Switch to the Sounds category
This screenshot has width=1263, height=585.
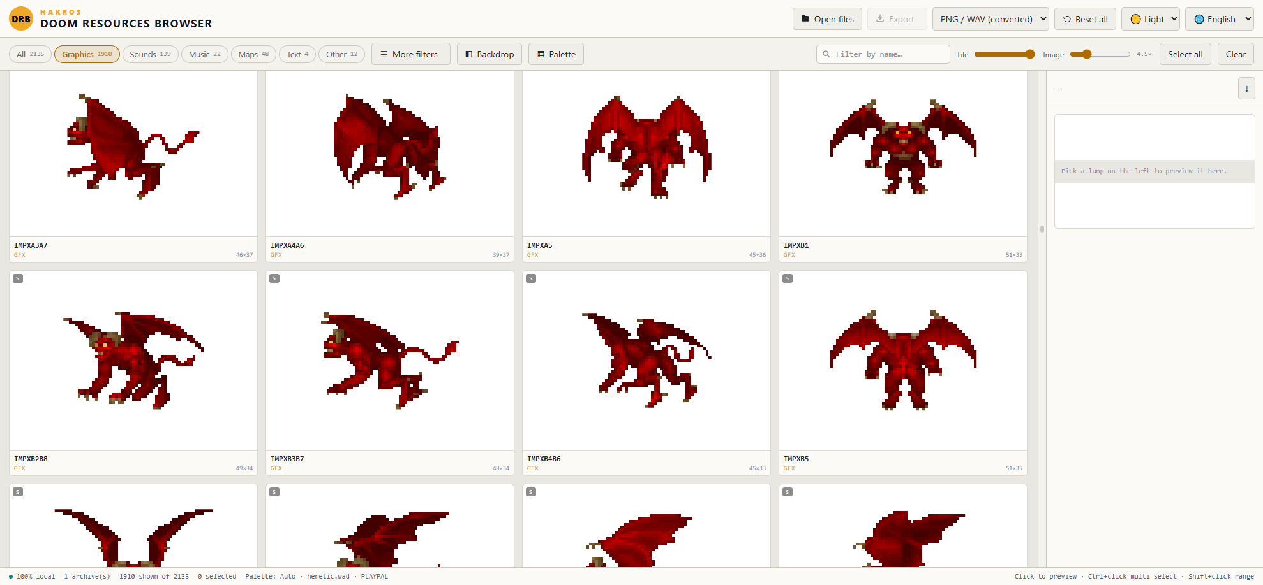pos(150,54)
